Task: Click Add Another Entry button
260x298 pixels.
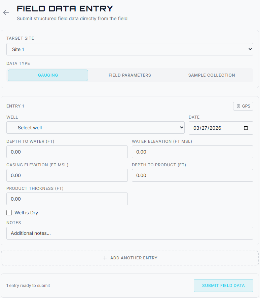Action: pos(130,258)
